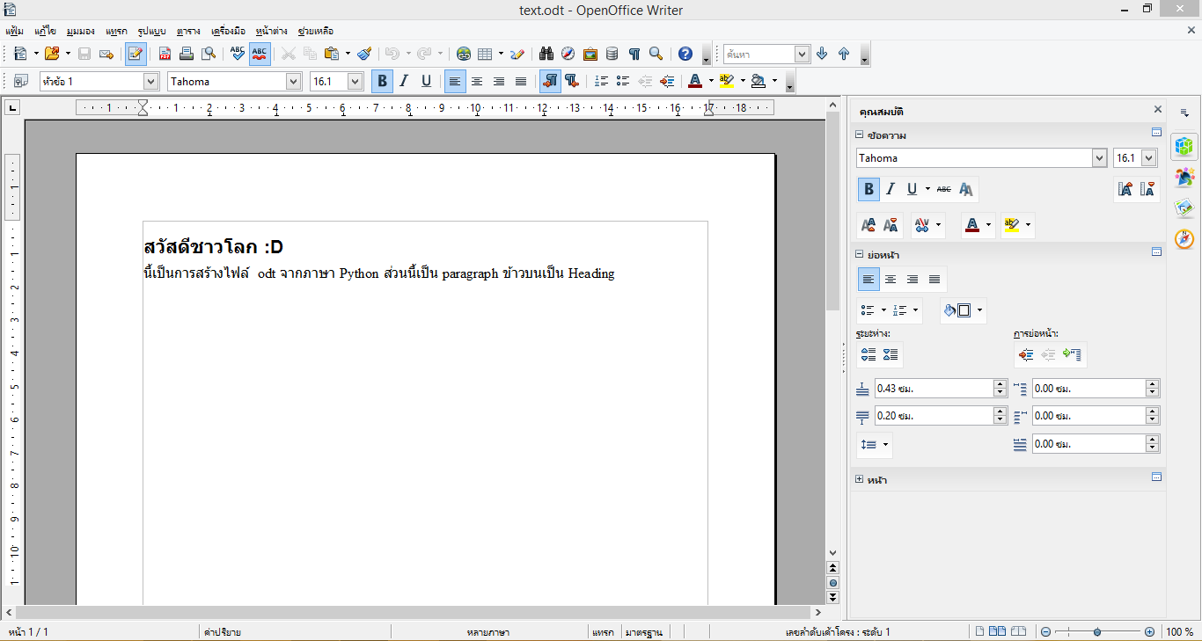Screen dimensions: 1202x641
Task: Enable AutoSpellcheck in the toolbar
Action: point(260,54)
